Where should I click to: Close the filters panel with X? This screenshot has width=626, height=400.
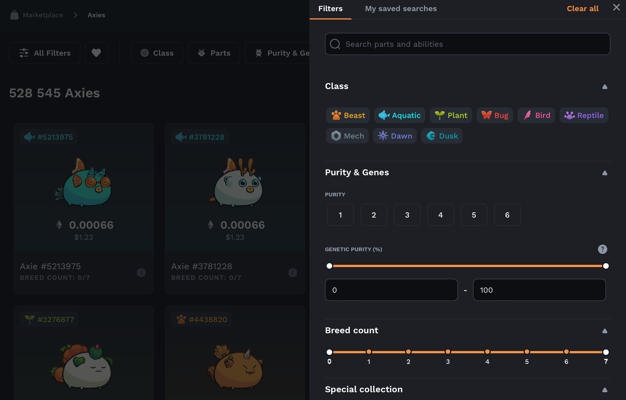pyautogui.click(x=617, y=8)
